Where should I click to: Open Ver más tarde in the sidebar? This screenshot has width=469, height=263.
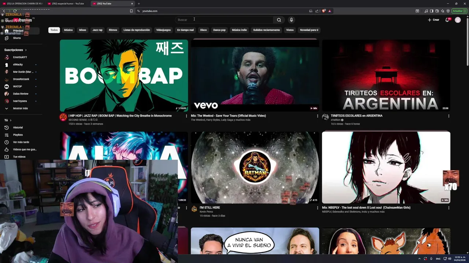(20, 142)
